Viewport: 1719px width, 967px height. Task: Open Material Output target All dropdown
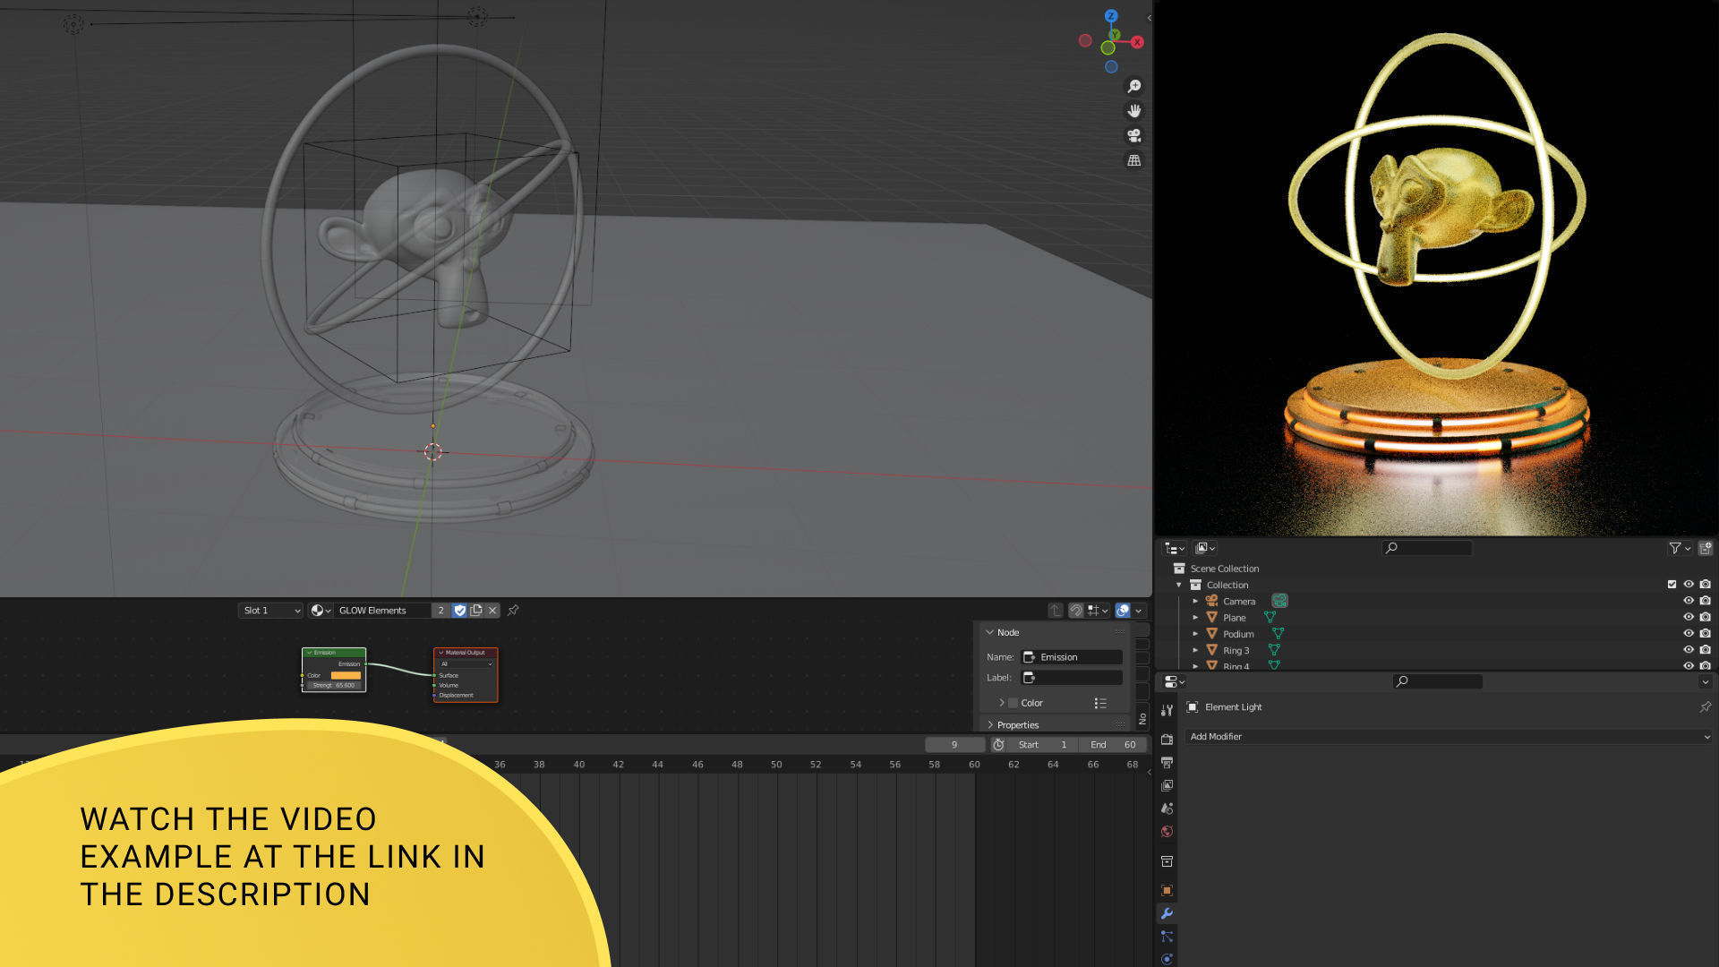(466, 664)
